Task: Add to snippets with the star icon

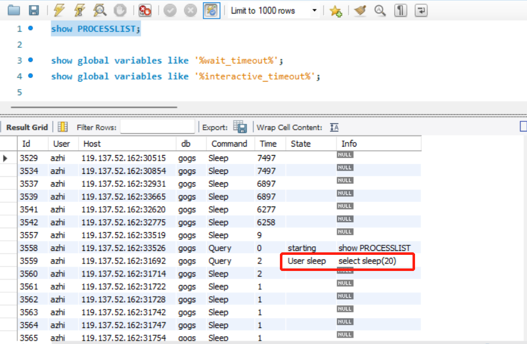Action: 336,11
